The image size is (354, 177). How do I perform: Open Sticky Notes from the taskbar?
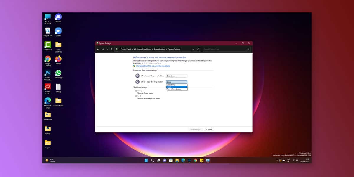pos(202,160)
